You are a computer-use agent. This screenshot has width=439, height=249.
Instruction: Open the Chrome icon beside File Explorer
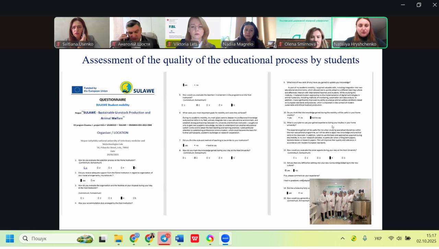coord(134,238)
